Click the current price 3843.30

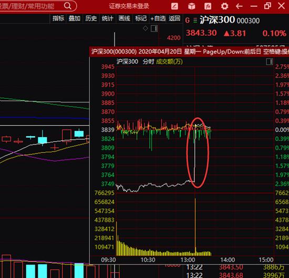(201, 33)
